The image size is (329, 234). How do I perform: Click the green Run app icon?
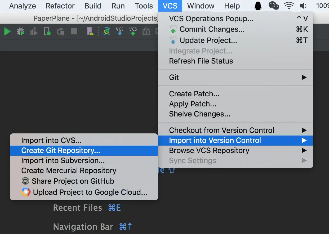coord(7,32)
